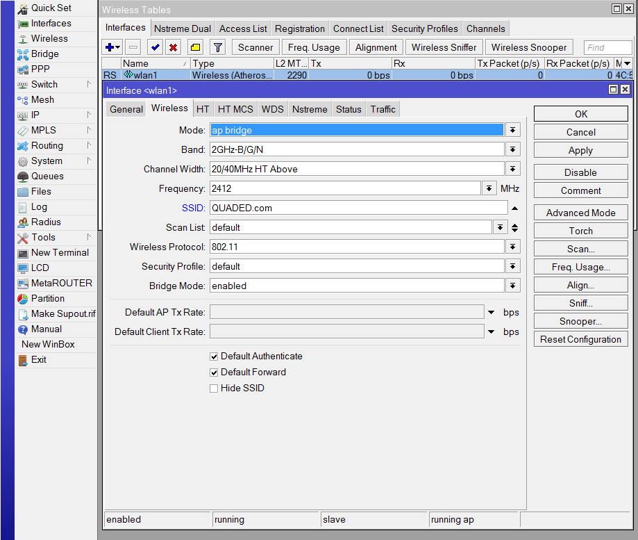
Task: Click the yellow comment note button
Action: point(195,47)
